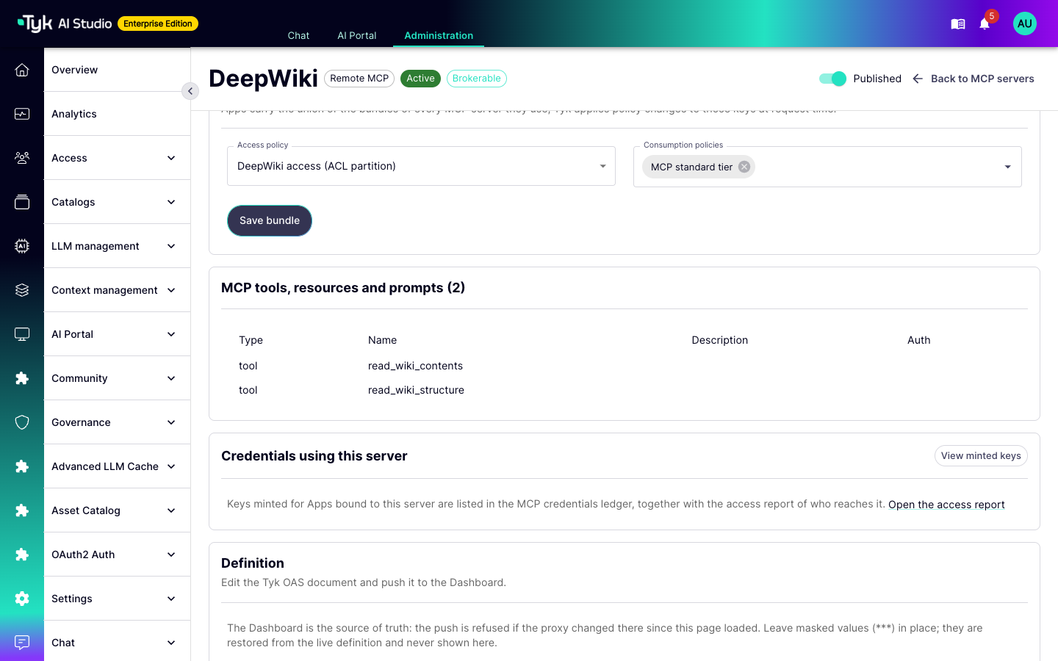Collapse the sidebar with the chevron button

point(190,91)
